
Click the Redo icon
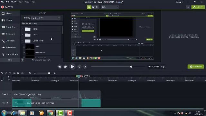click(x=6, y=73)
